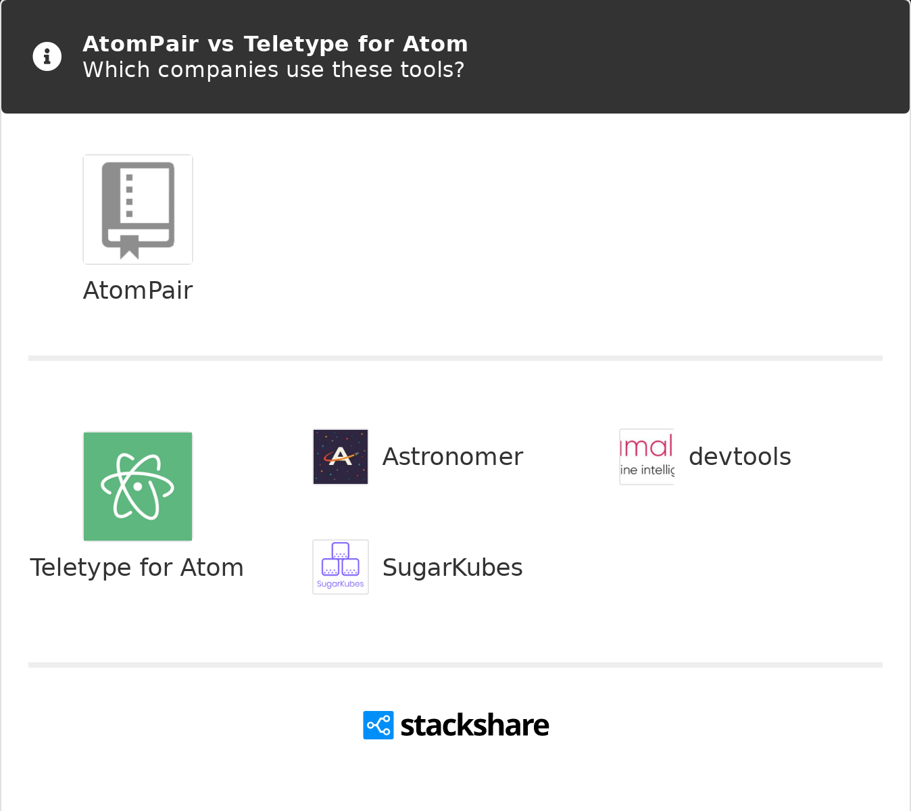Click the Teletype for Atom green atom logo
The image size is (911, 811).
point(137,486)
